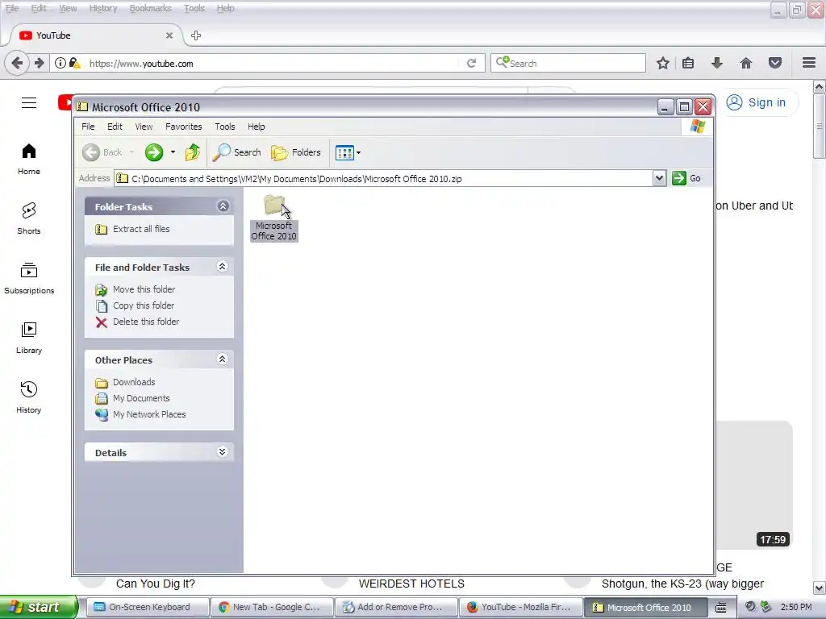Open My Network Places

149,415
